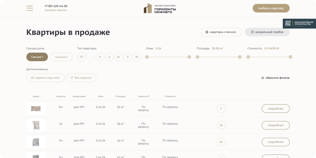
Task: Toggle 3 room apartment type
Action: click(128, 57)
